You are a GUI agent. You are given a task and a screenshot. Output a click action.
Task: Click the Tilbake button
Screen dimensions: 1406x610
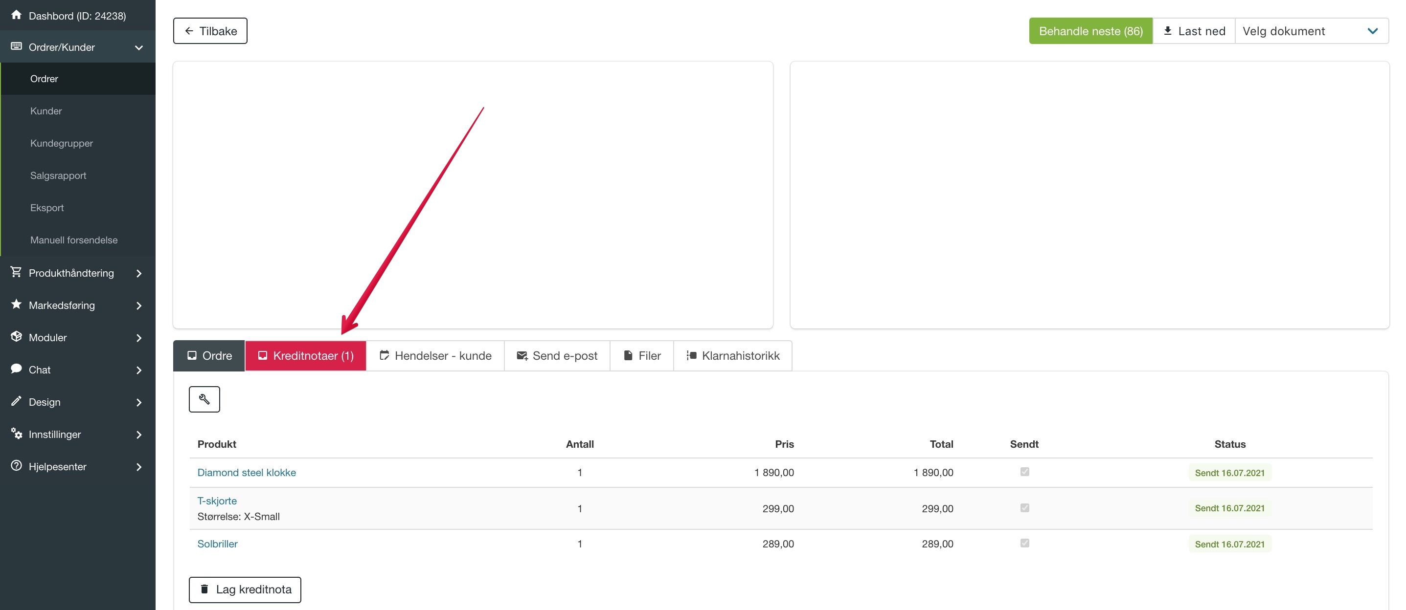click(x=210, y=31)
